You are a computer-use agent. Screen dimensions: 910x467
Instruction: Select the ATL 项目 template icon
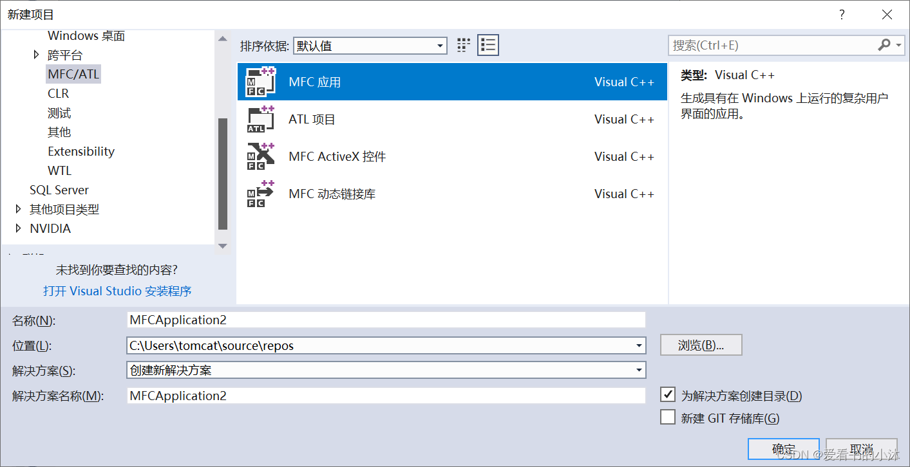click(261, 119)
